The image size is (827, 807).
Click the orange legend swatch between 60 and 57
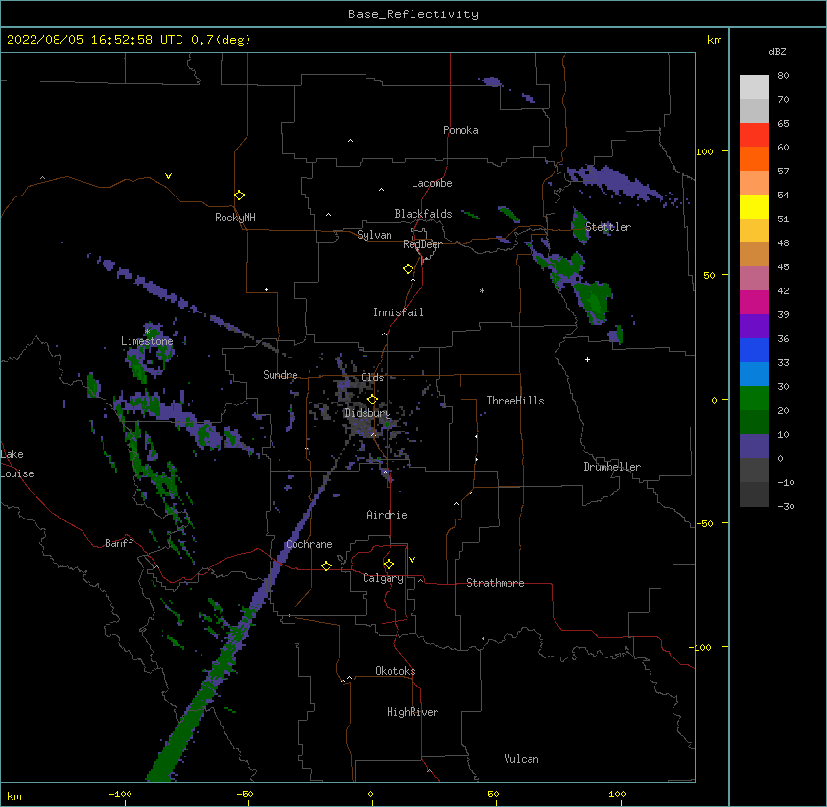(x=754, y=158)
